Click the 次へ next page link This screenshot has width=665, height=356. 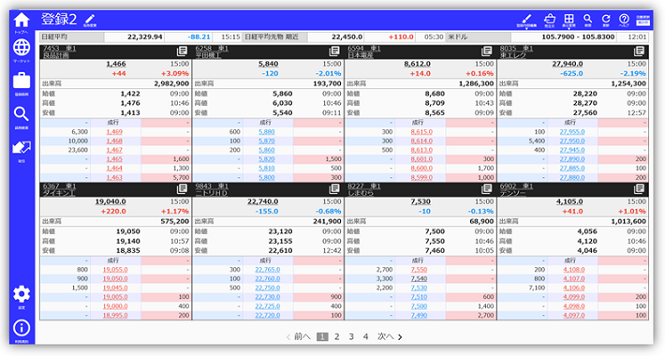390,336
